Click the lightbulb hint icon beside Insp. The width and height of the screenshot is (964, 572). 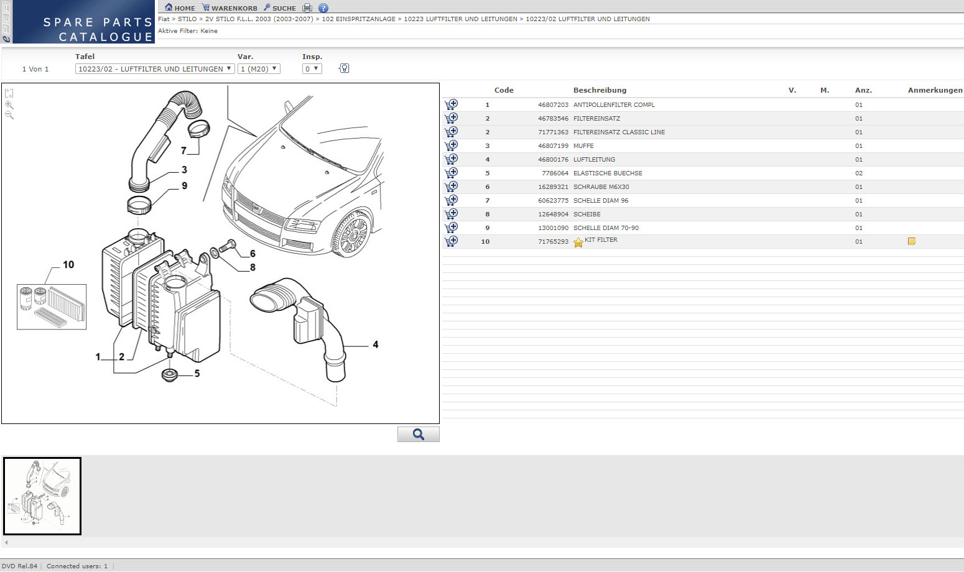(x=344, y=68)
